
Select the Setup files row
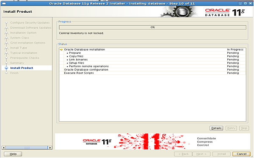pyautogui.click(x=152, y=63)
